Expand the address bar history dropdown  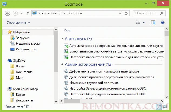(x=120, y=14)
